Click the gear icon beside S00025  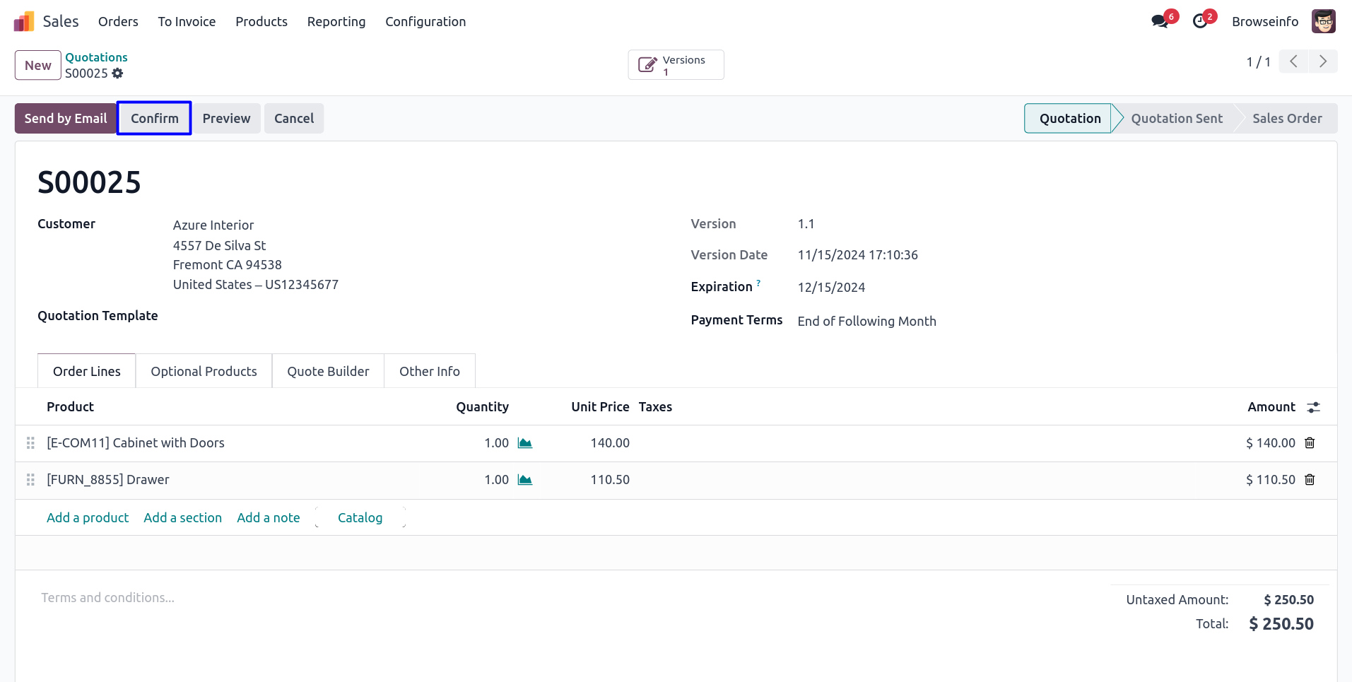click(x=117, y=74)
